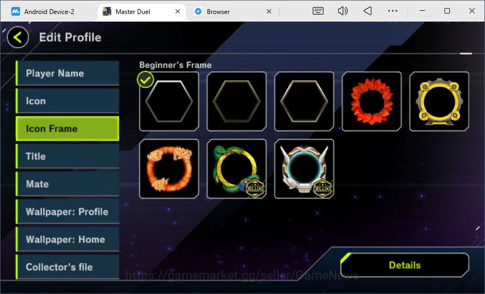Open the Collector's file section
Screen dimensions: 485x294
(68, 267)
